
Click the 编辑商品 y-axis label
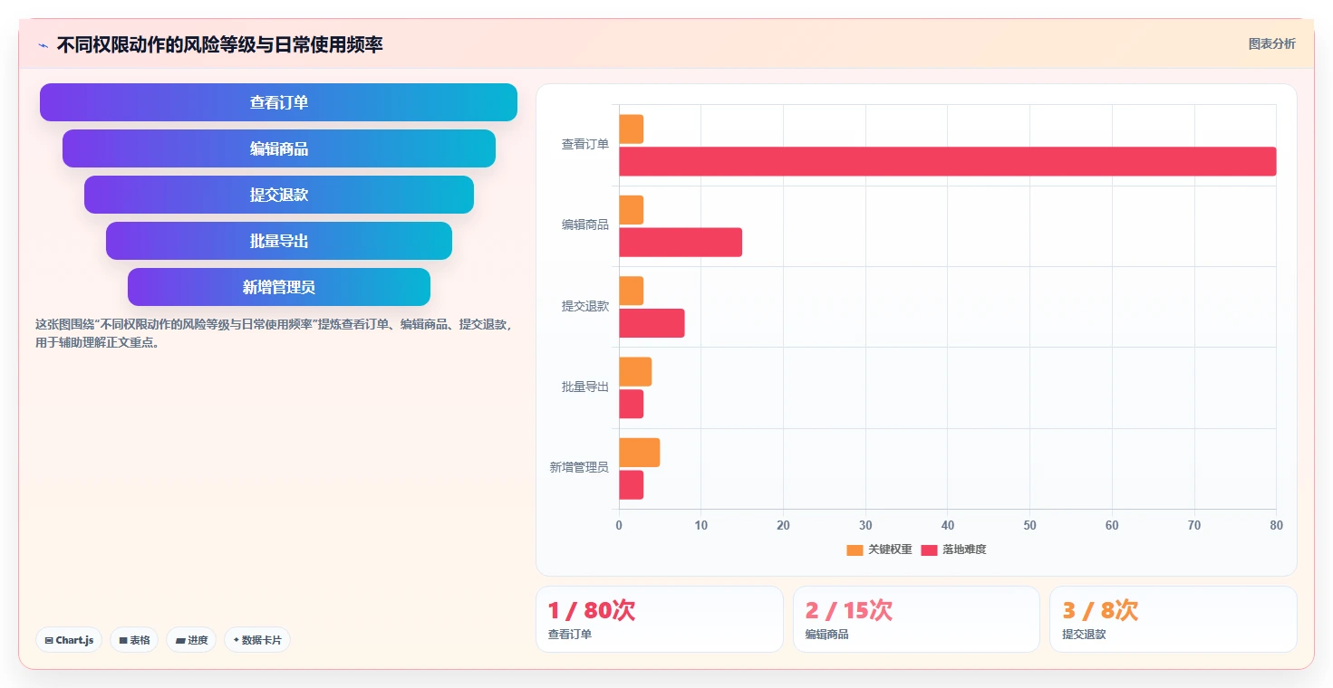click(x=584, y=225)
